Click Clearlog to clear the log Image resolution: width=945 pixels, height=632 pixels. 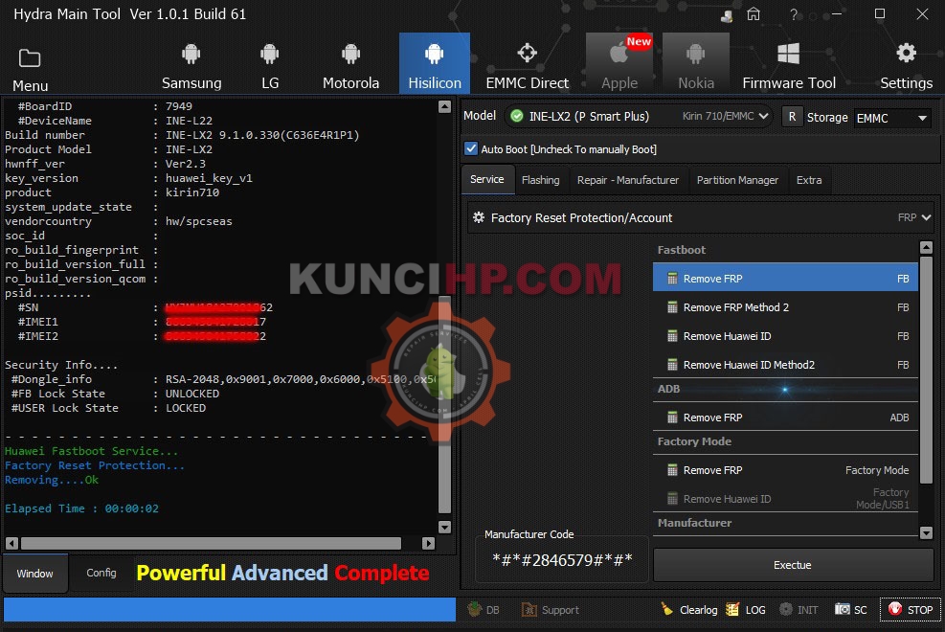tap(688, 610)
